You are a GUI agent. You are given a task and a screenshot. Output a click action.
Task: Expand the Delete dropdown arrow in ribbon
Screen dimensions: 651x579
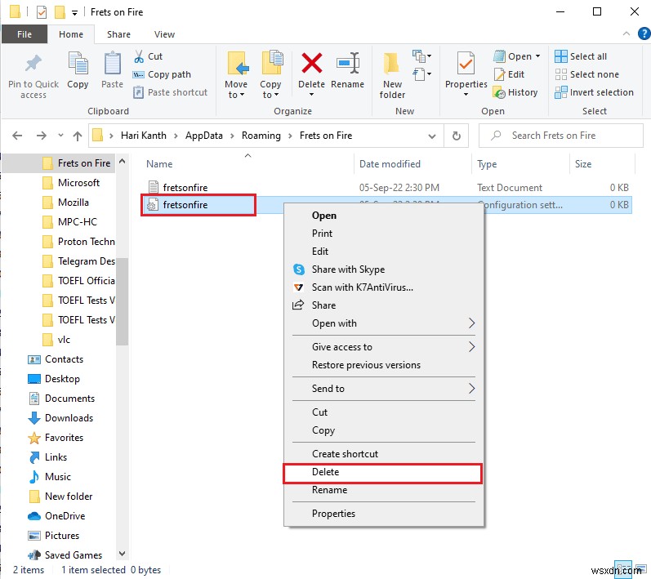(311, 95)
